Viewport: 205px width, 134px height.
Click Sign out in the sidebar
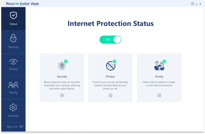pos(12,127)
